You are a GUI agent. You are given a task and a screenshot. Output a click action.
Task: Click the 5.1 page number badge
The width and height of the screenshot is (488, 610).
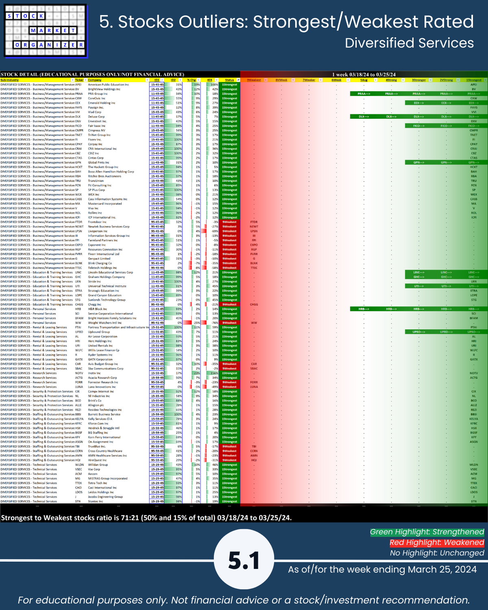point(244,560)
